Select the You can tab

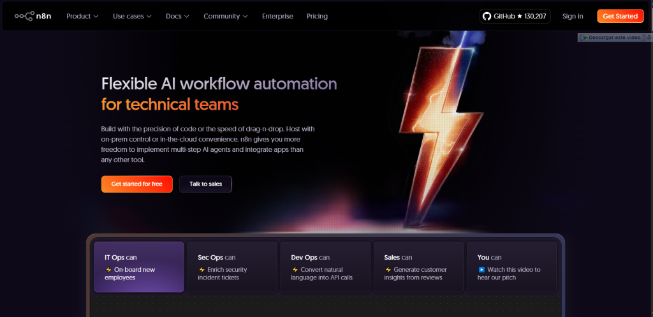click(512, 267)
